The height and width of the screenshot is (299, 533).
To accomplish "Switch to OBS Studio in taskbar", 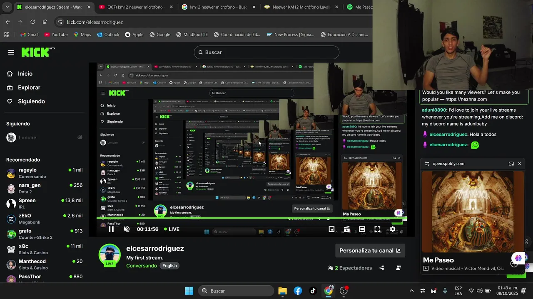I will coord(344,291).
